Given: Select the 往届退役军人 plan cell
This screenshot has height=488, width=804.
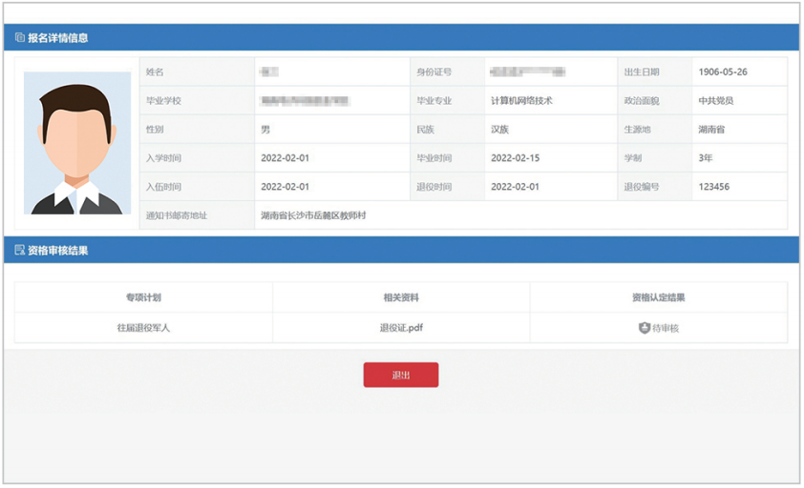Looking at the screenshot, I should click(143, 328).
